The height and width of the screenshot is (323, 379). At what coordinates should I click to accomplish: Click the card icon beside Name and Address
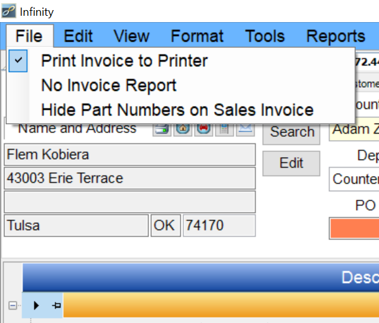pyautogui.click(x=162, y=129)
